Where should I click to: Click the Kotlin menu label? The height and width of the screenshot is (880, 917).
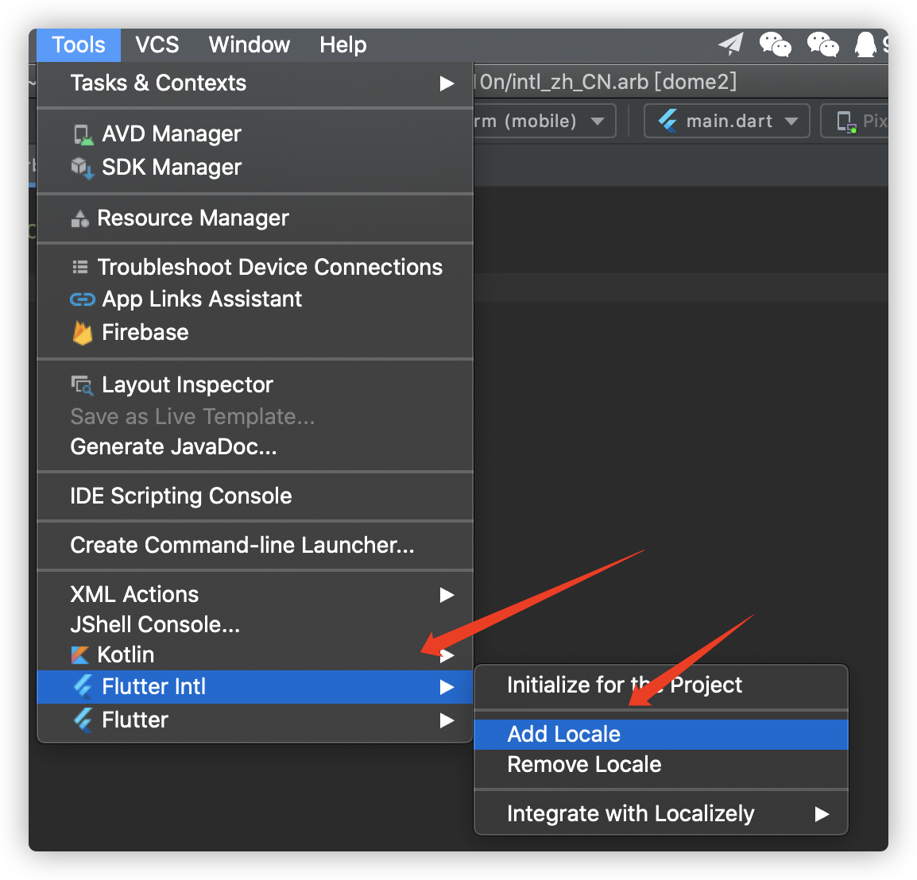[x=126, y=655]
